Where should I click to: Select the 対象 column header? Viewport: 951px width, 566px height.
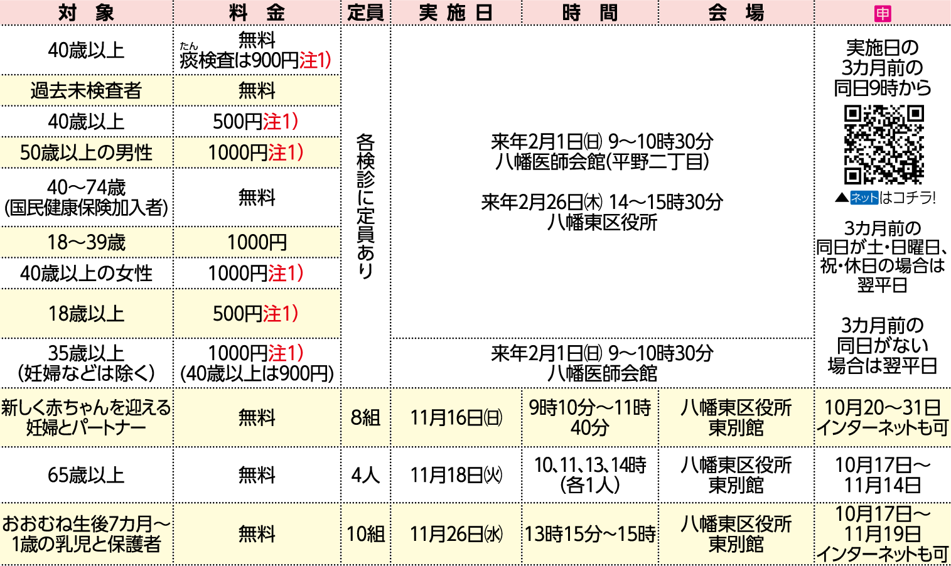click(86, 13)
